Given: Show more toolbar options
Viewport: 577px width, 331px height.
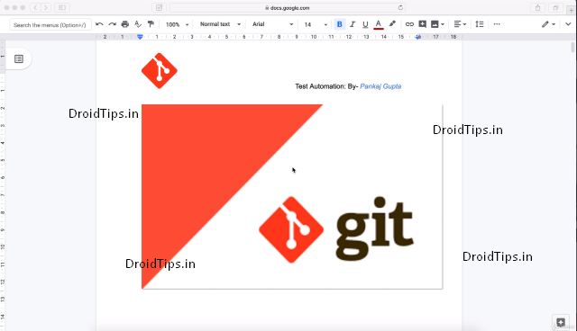Looking at the screenshot, I should tap(497, 24).
